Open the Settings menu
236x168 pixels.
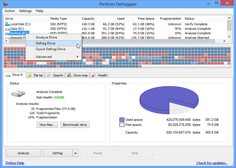[25, 11]
